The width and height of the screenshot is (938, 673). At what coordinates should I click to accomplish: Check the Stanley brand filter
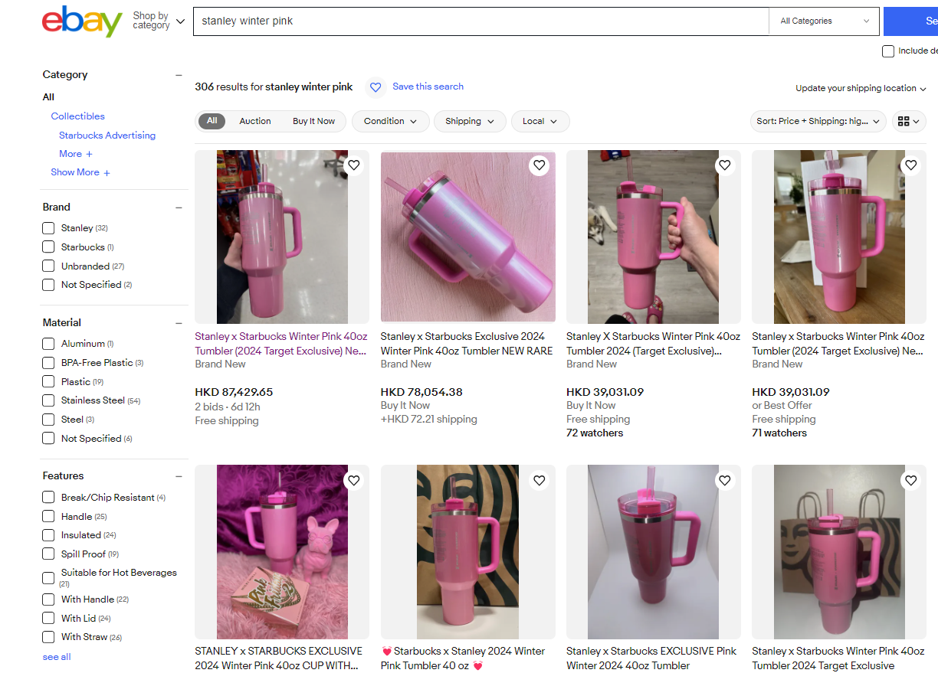(48, 228)
